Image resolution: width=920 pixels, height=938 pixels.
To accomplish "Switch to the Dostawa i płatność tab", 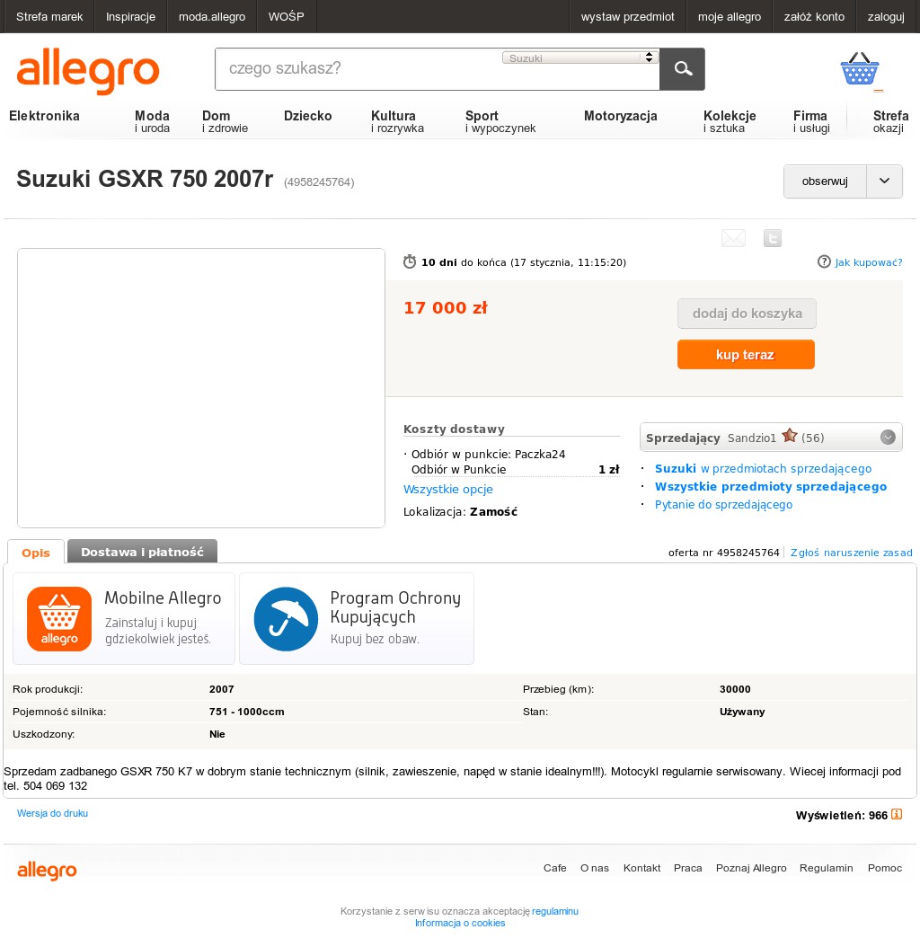I will [x=142, y=552].
